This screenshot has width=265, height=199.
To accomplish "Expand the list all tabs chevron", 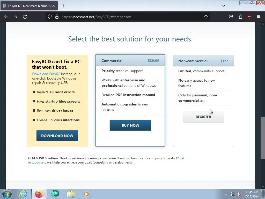I will (223, 6).
